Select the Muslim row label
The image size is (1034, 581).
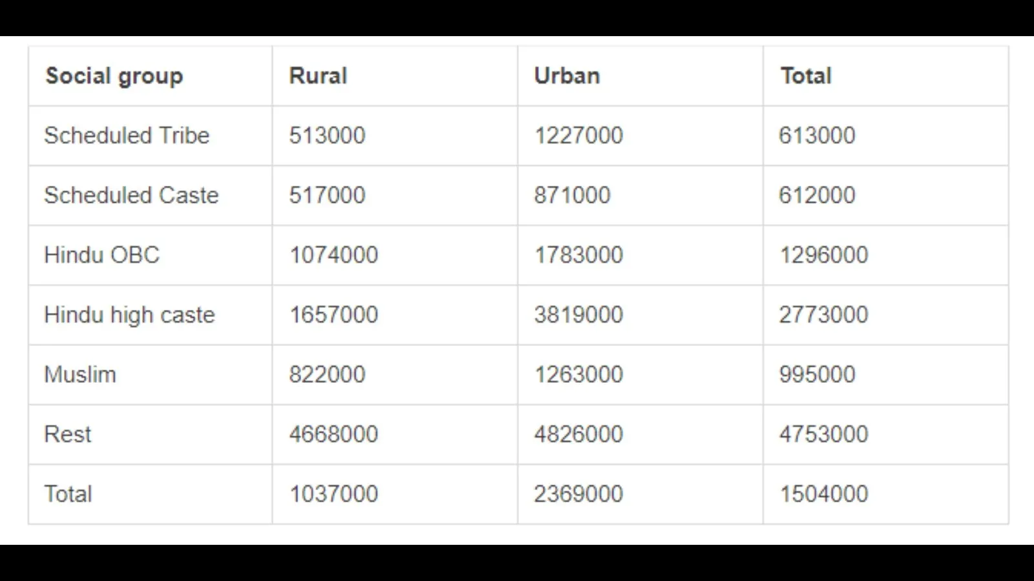coord(80,374)
